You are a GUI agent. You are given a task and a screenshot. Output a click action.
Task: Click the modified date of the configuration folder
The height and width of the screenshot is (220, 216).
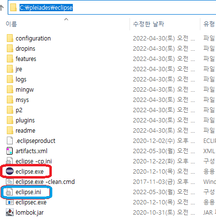(x=164, y=39)
